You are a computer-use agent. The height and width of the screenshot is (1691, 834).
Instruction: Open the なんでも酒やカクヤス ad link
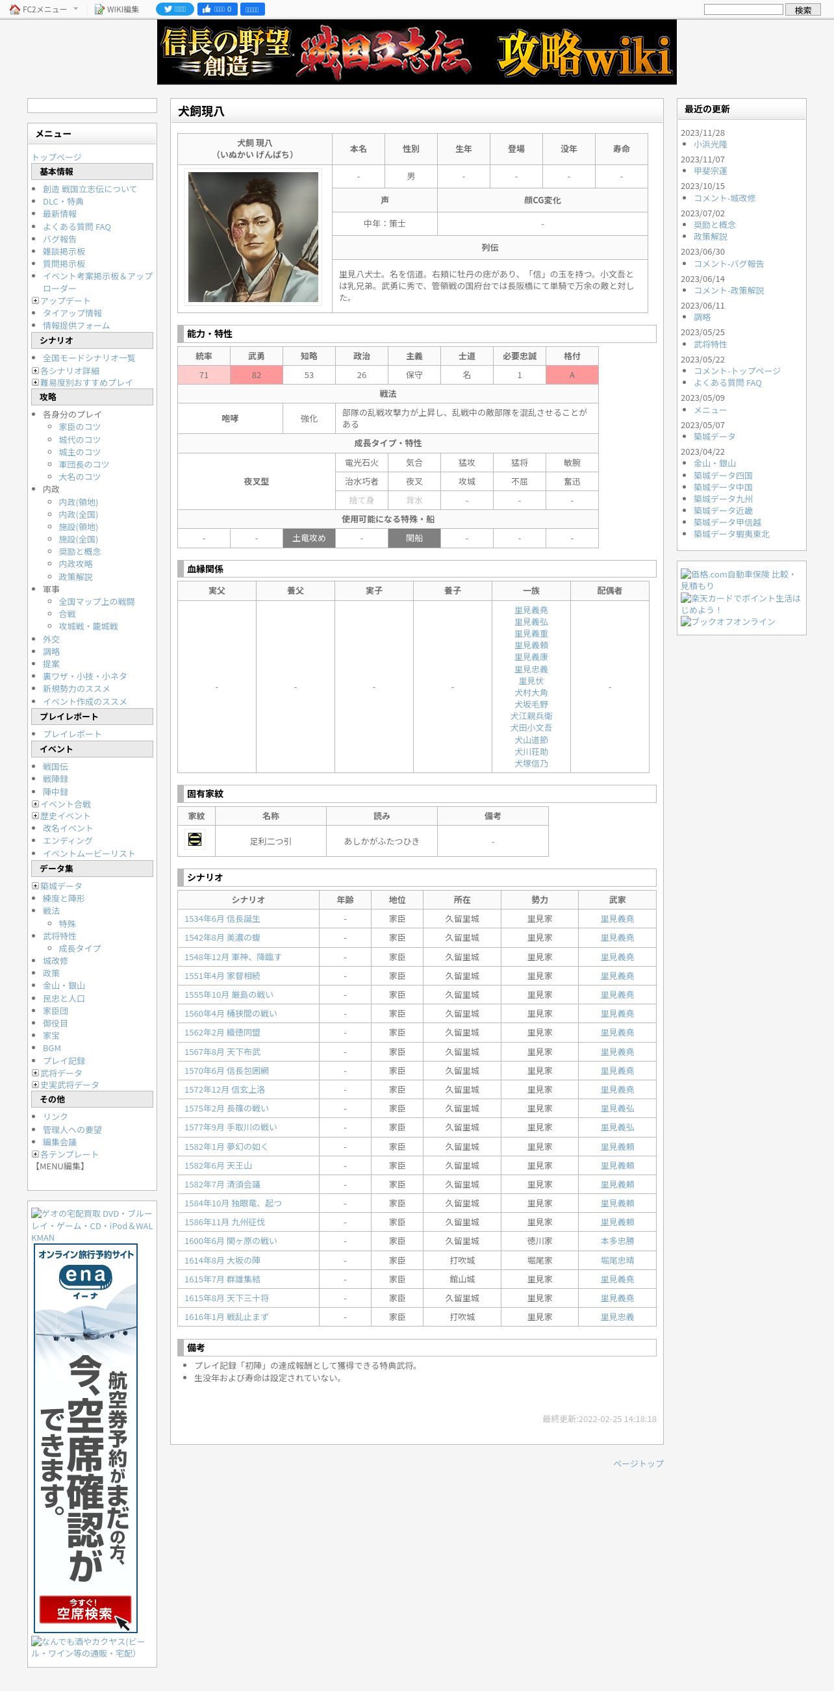click(x=88, y=1647)
